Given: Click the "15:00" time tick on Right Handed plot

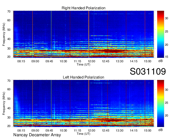Looking at the screenshot, I should coord(148,61).
